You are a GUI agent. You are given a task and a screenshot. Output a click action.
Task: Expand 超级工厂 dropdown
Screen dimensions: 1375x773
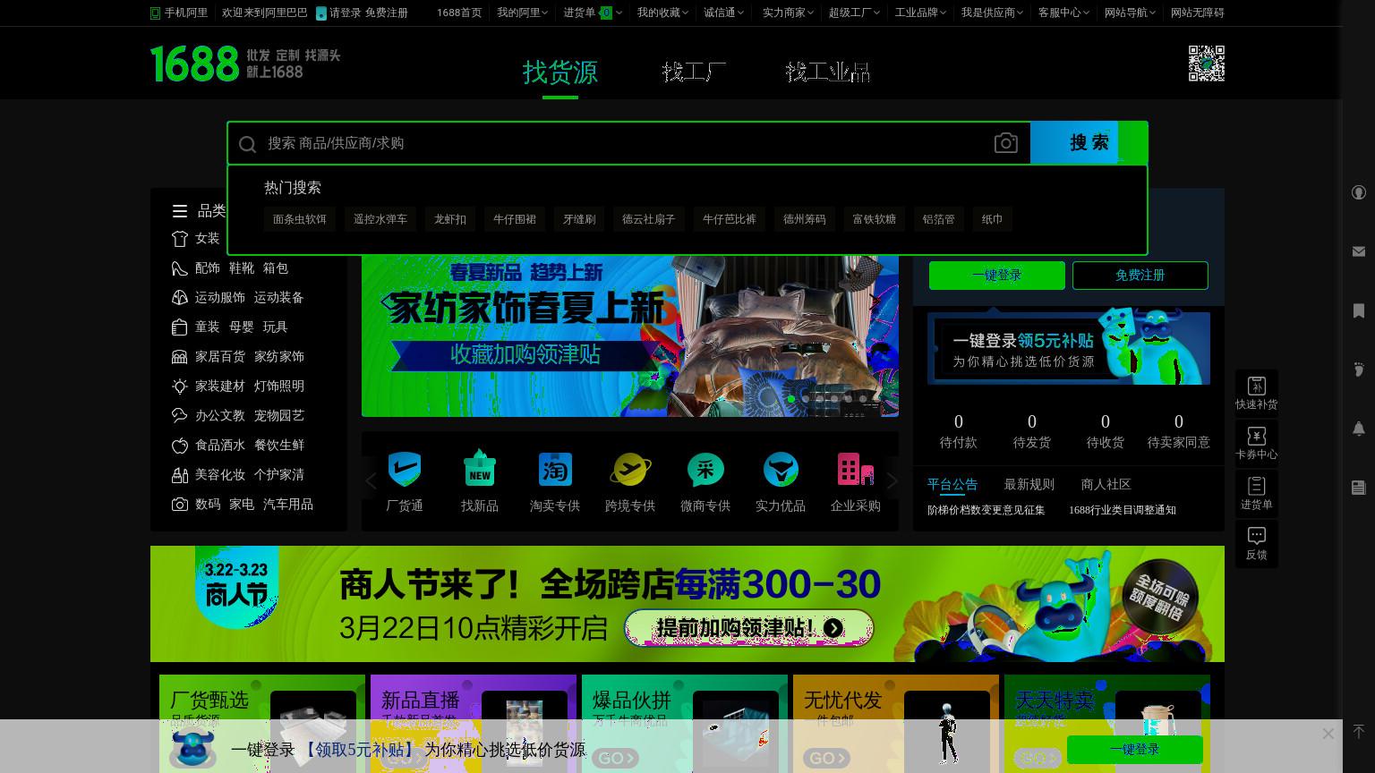(x=854, y=13)
